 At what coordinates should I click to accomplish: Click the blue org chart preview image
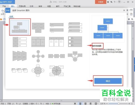click(108, 28)
